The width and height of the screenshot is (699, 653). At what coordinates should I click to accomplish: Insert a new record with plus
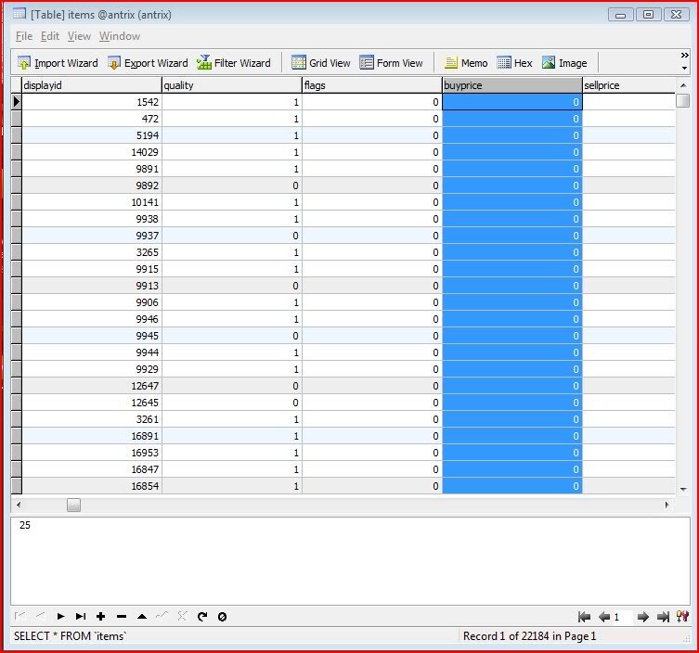tap(101, 616)
